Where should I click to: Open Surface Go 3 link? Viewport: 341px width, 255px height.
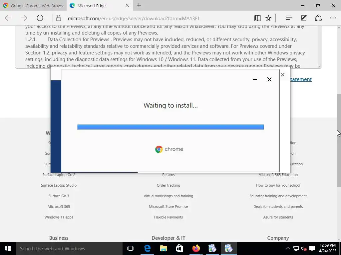pyautogui.click(x=59, y=196)
